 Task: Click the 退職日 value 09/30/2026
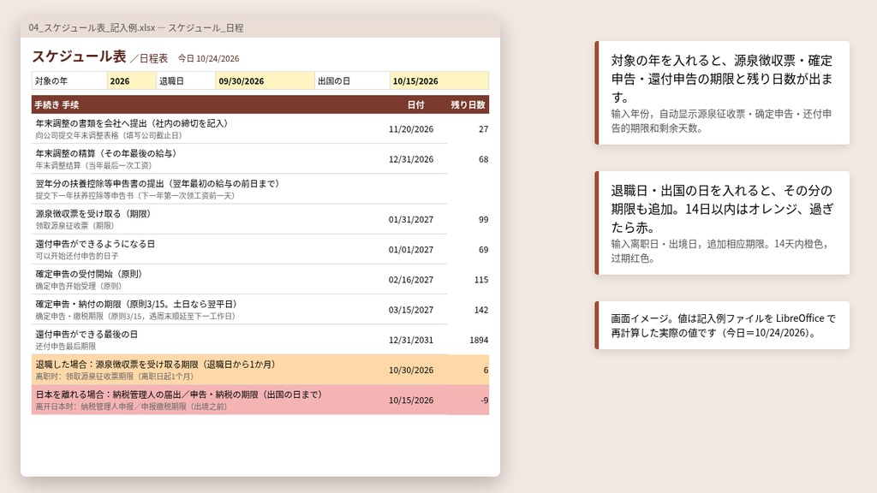(265, 81)
